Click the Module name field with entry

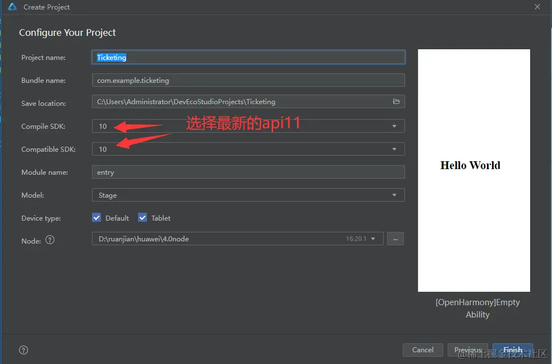click(248, 172)
